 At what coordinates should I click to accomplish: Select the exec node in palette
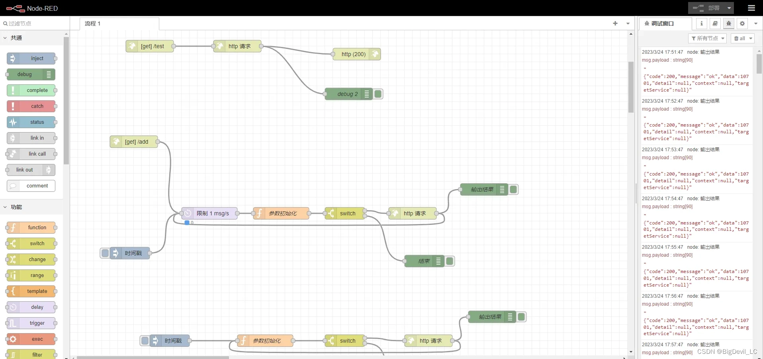(x=31, y=339)
